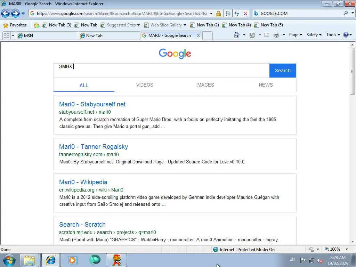Image resolution: width=356 pixels, height=267 pixels.
Task: Click the en.wikipedia.org › wiki › Mari0 text
Action: [91, 190]
